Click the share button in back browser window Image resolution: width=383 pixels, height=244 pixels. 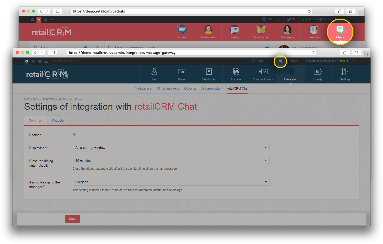pyautogui.click(x=340, y=11)
